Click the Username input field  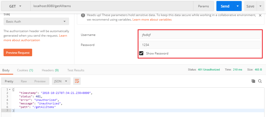(x=199, y=35)
